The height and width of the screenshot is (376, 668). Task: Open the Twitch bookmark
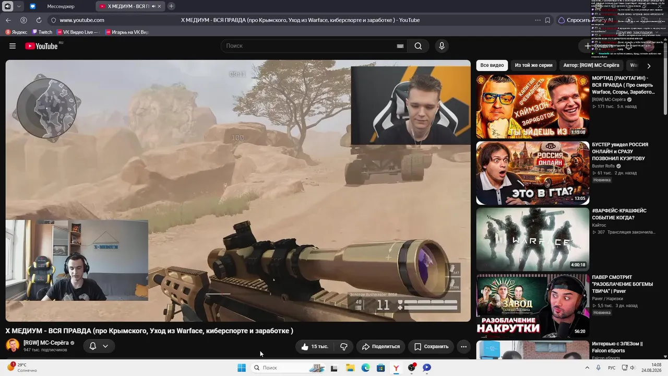[42, 32]
